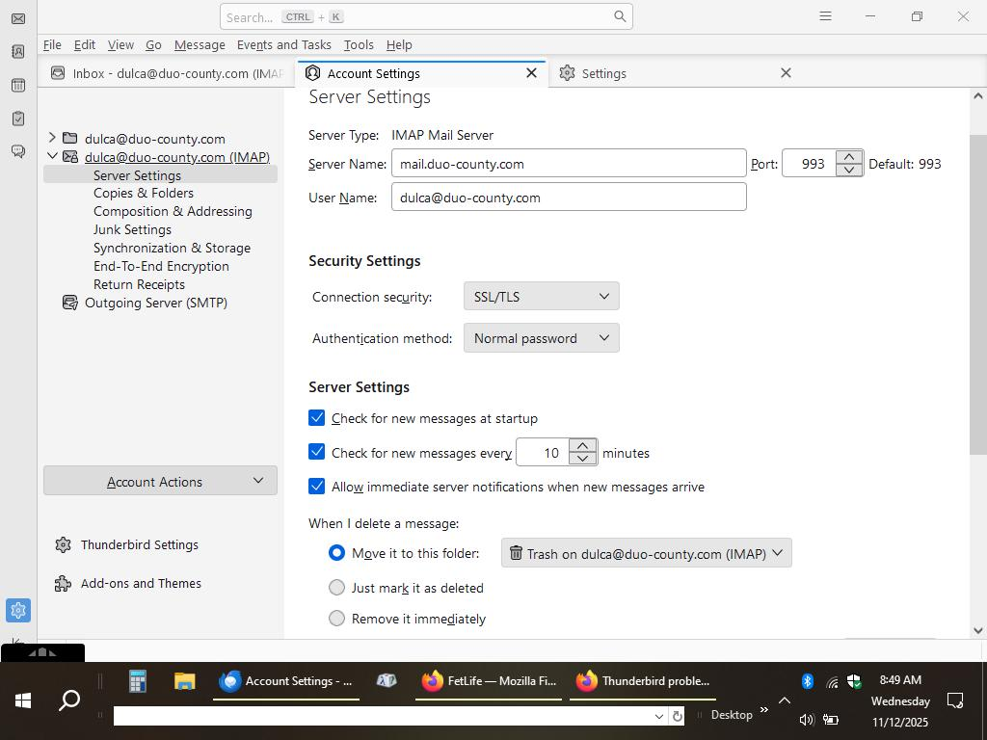Open the Address Book sidebar icon
The width and height of the screenshot is (987, 740).
tap(17, 52)
